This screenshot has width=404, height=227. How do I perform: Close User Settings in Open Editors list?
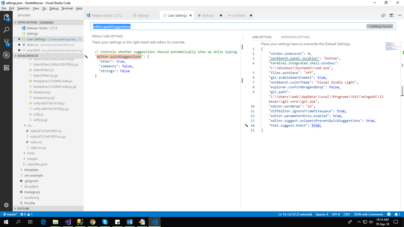pyautogui.click(x=19, y=39)
